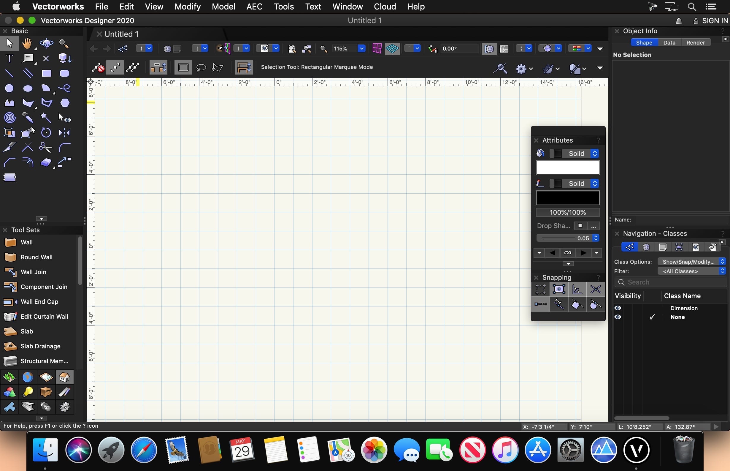Toggle visibility of the None class

point(618,317)
